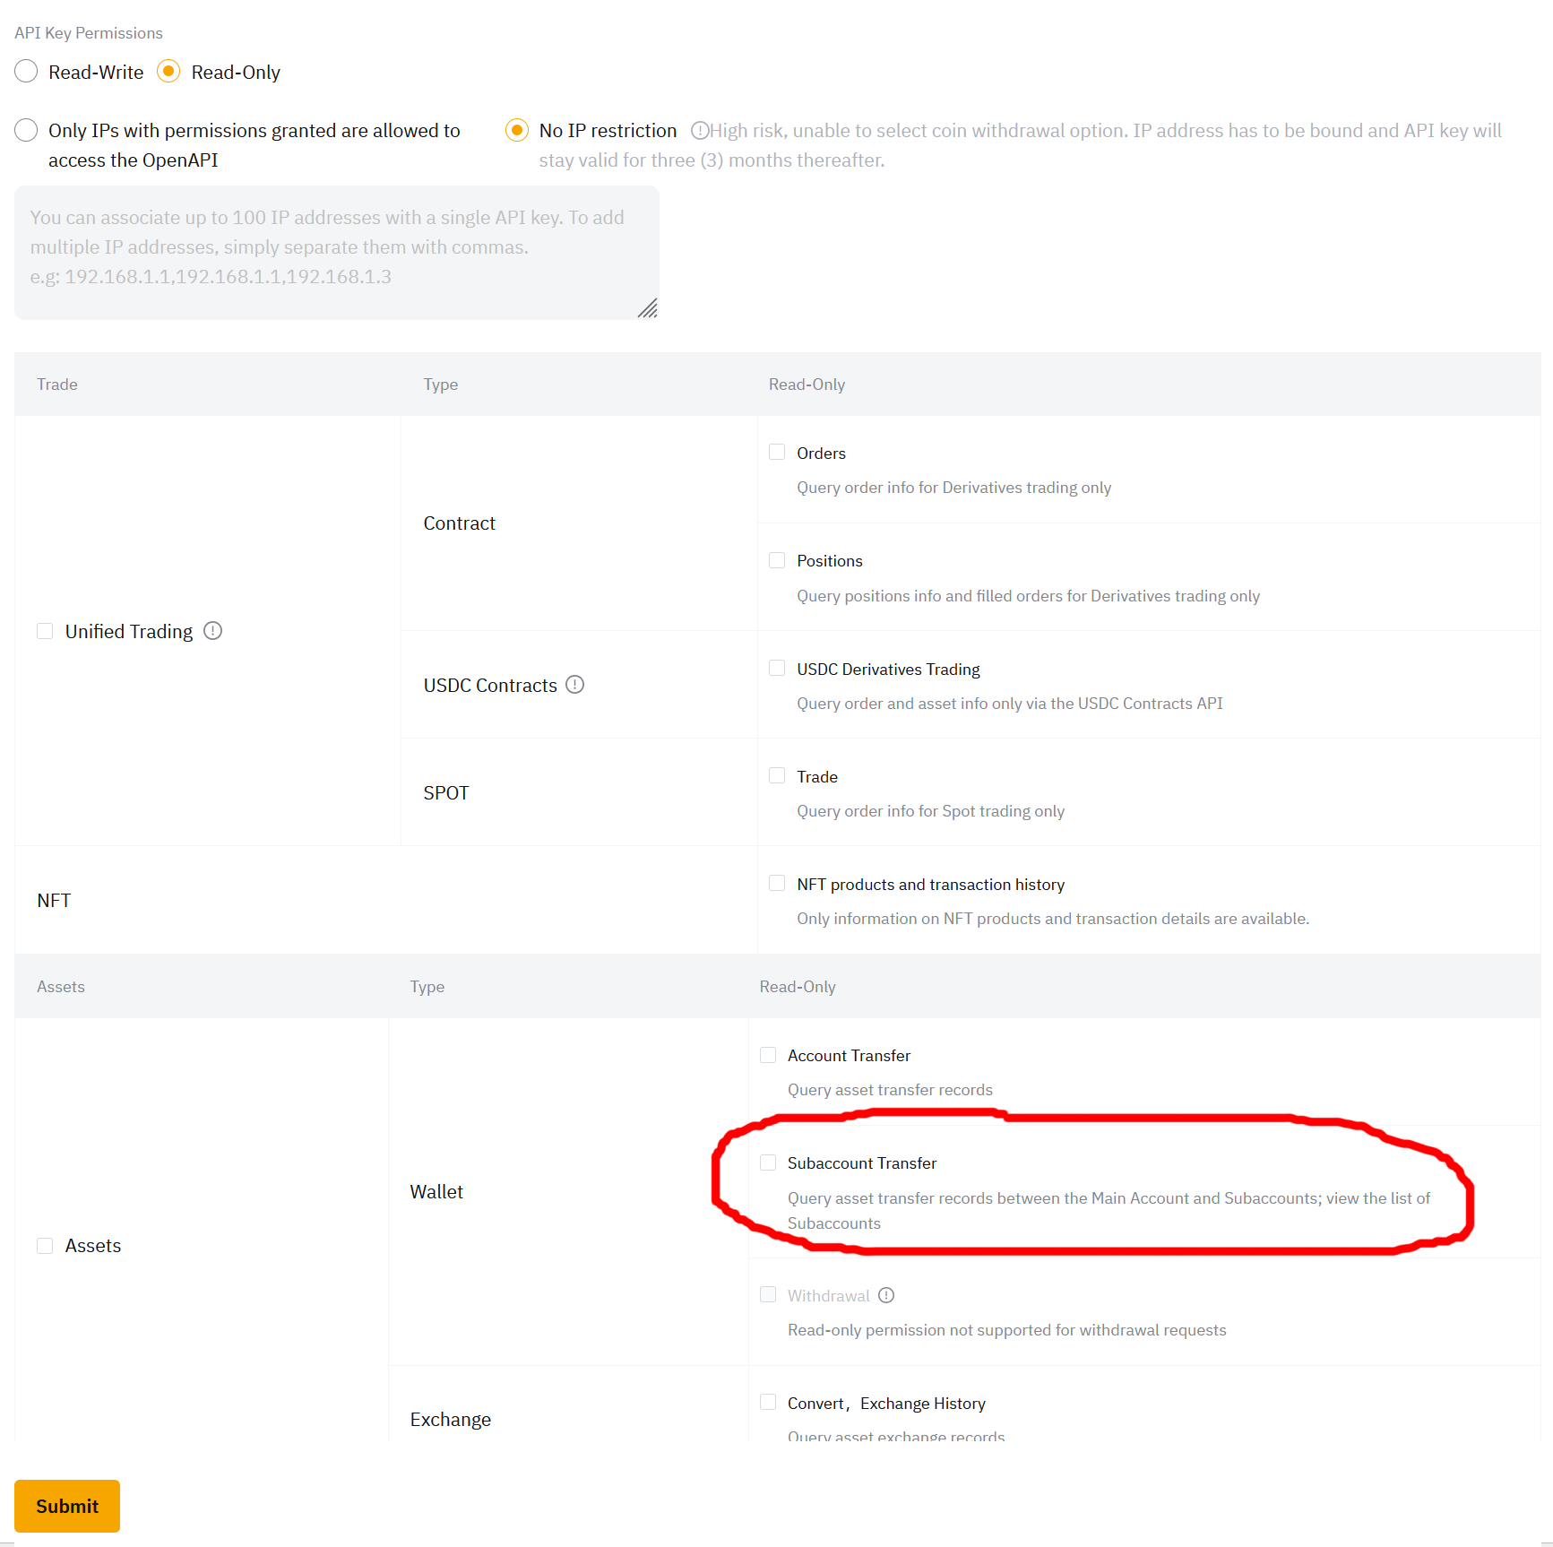Check the Positions permission box
Screen dimensions: 1553x1547
click(x=777, y=560)
